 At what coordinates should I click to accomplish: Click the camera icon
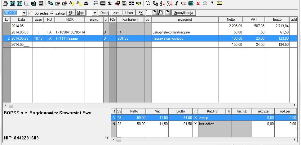point(86,3)
